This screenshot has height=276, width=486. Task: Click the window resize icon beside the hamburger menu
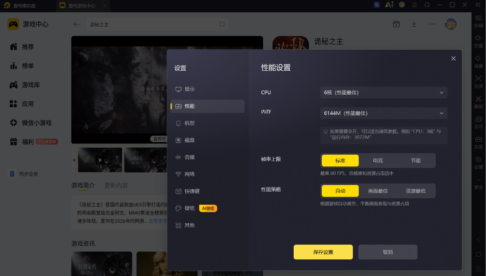tap(427, 5)
